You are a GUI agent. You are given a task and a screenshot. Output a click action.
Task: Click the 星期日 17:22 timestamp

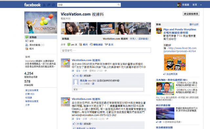point(96,71)
